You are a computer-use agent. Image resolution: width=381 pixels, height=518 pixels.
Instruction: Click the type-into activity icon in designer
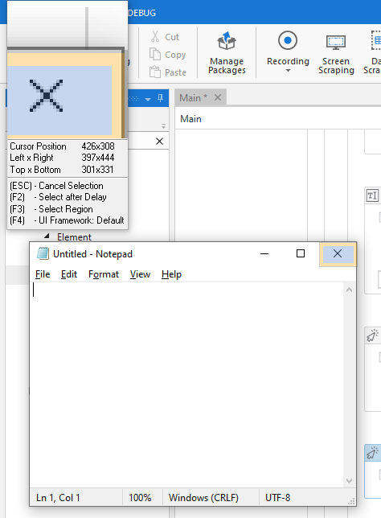point(372,195)
